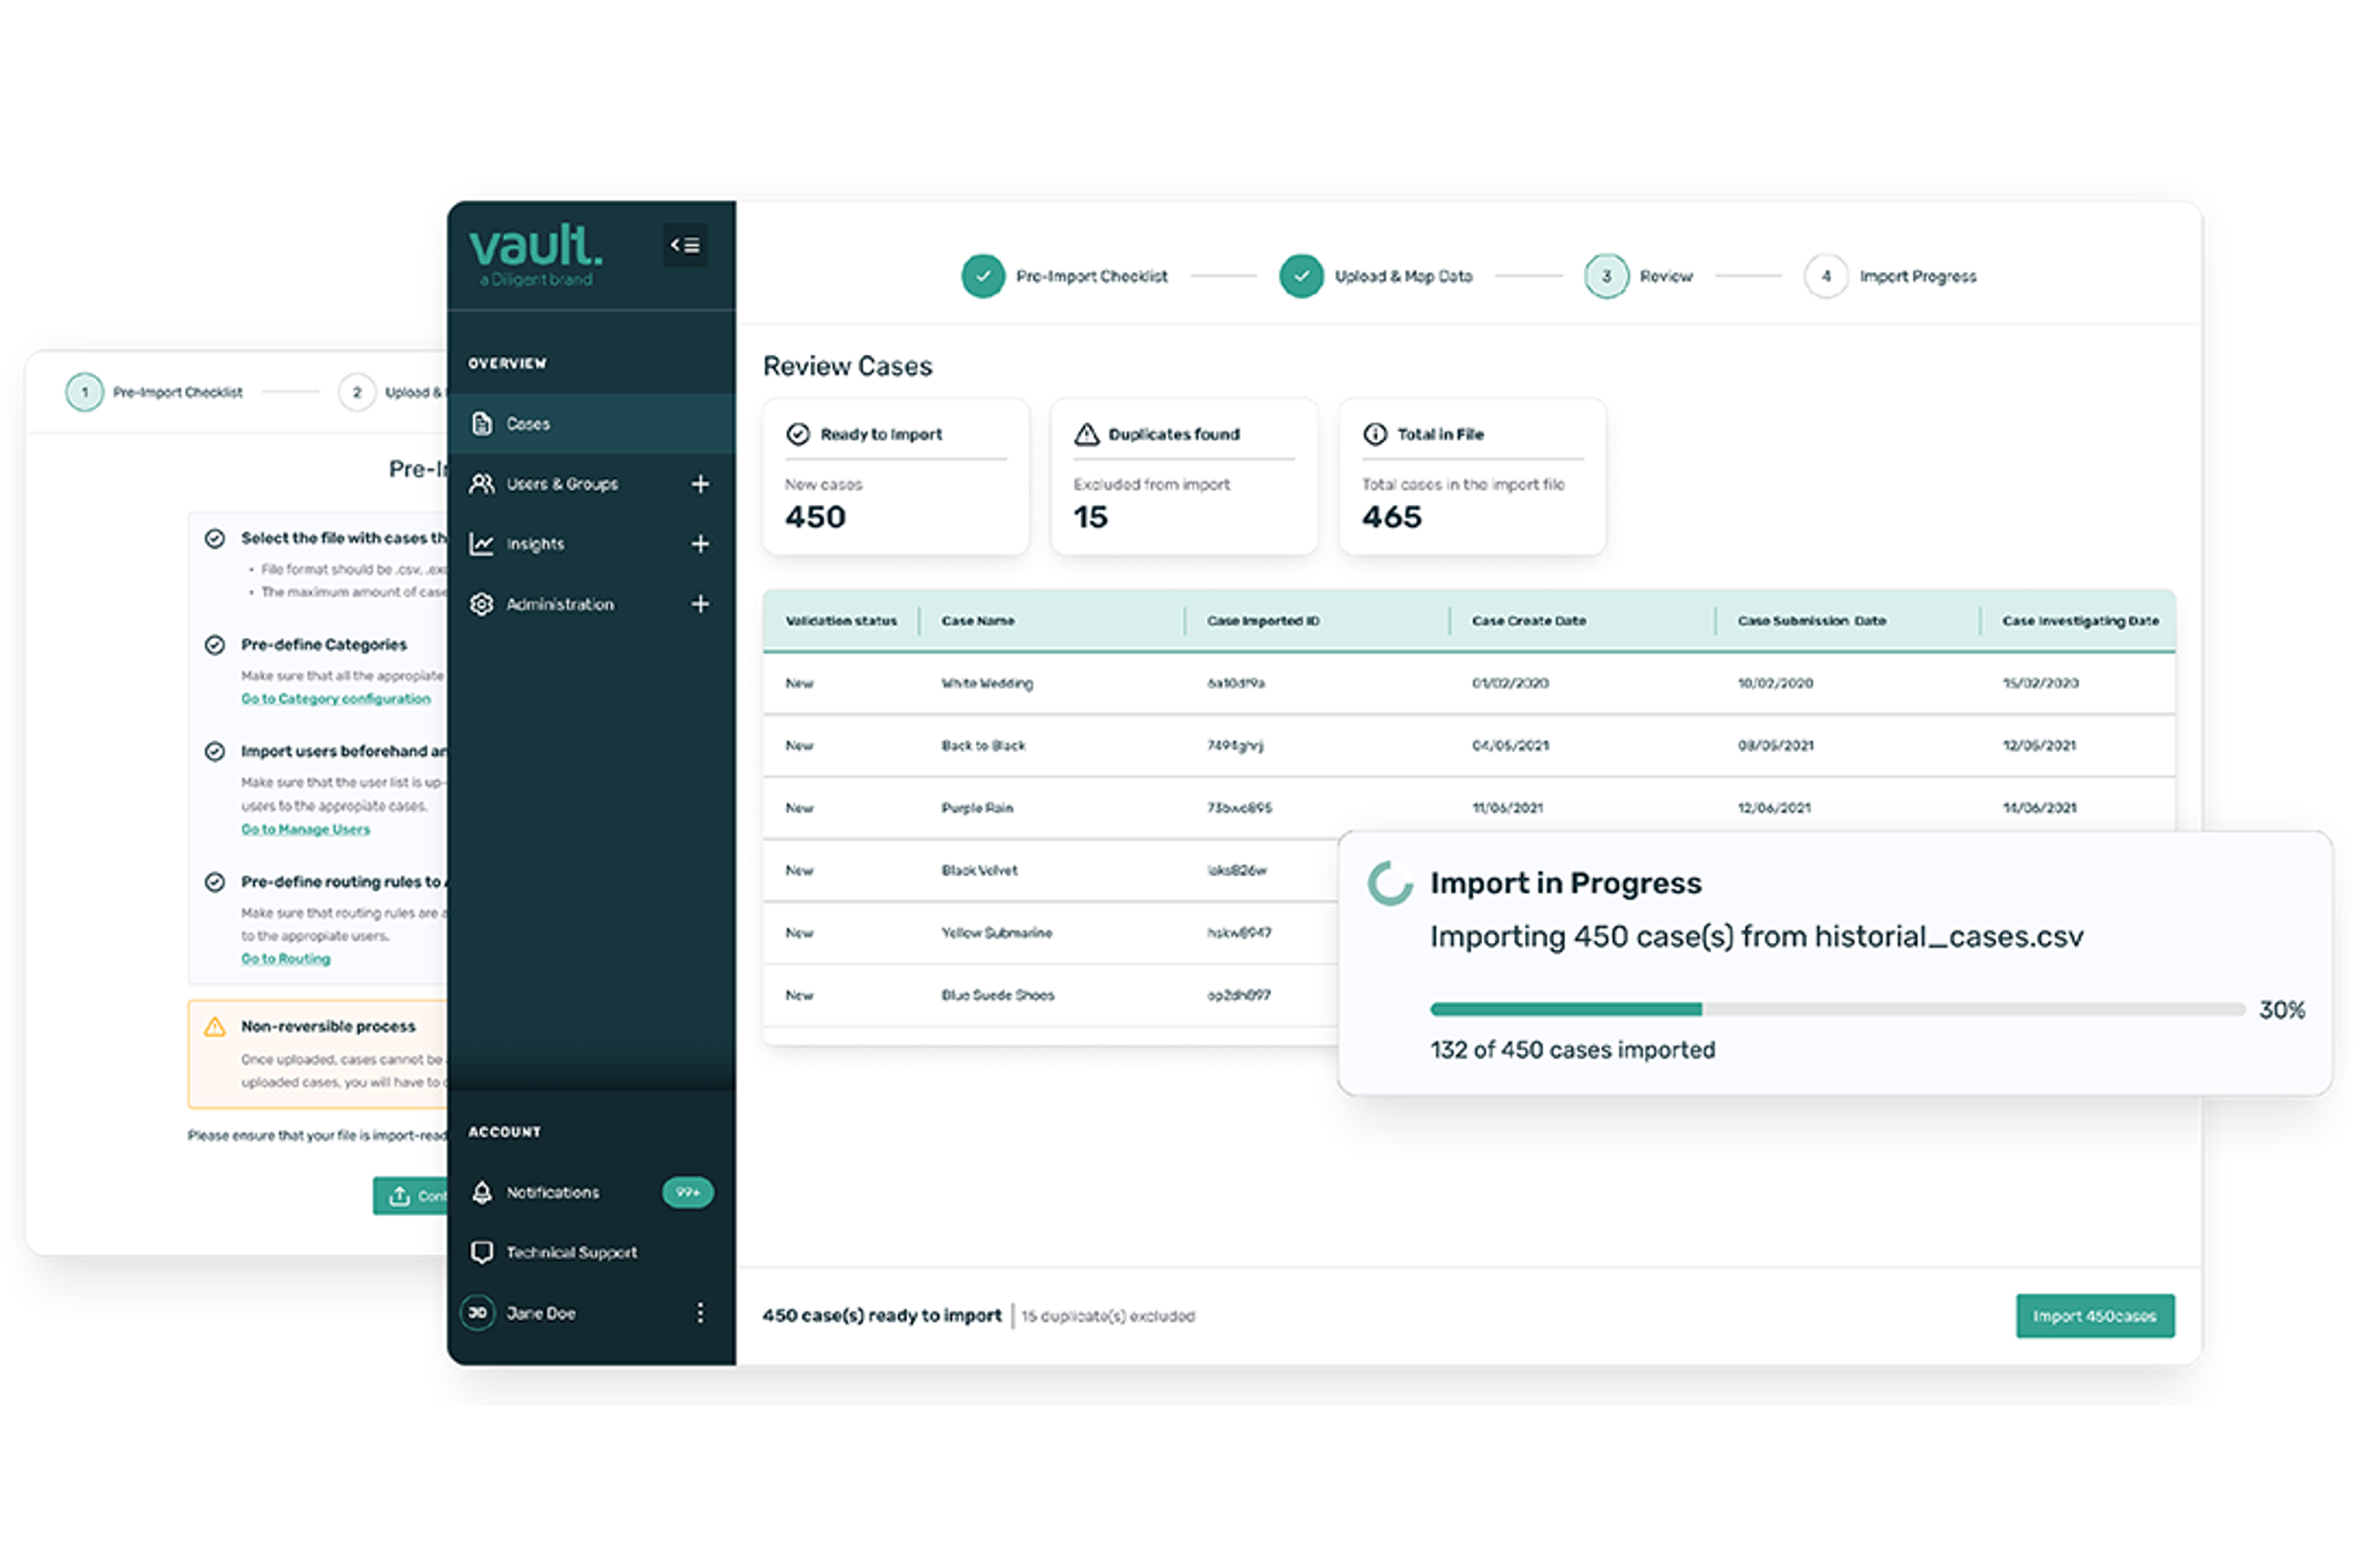
Task: Click the Users & Groups people icon
Action: click(482, 484)
